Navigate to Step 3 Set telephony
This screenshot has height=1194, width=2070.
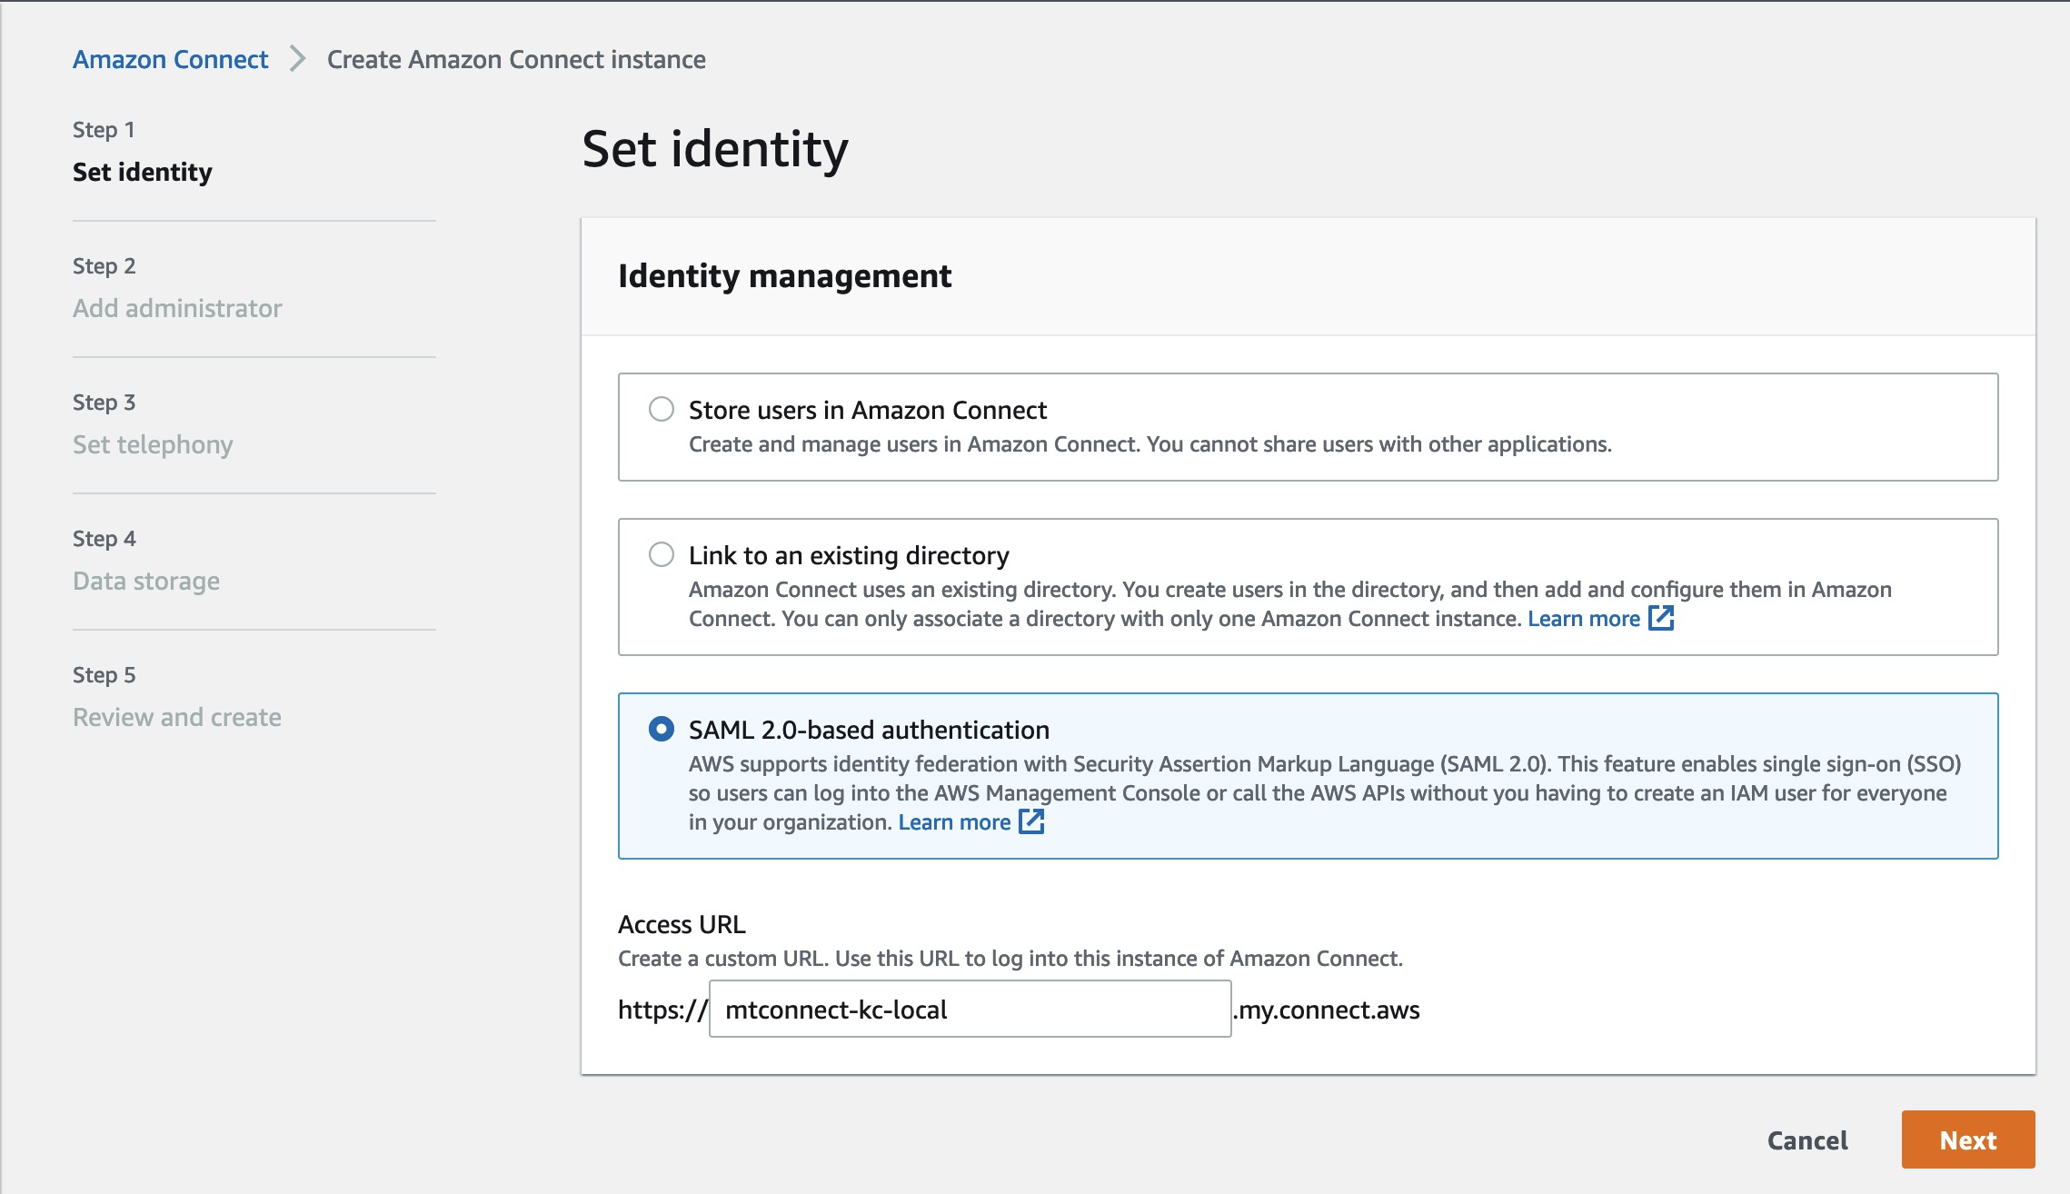pyautogui.click(x=154, y=444)
